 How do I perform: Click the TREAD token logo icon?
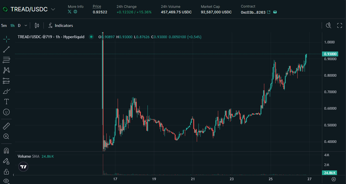(x=5, y=9)
